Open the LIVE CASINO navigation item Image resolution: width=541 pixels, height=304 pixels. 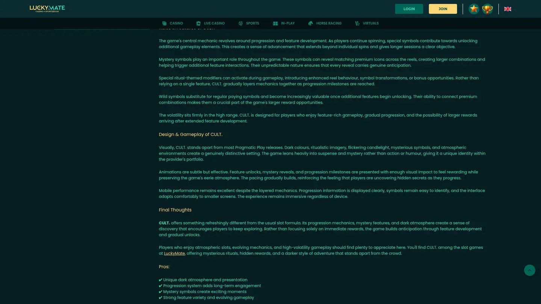210,23
